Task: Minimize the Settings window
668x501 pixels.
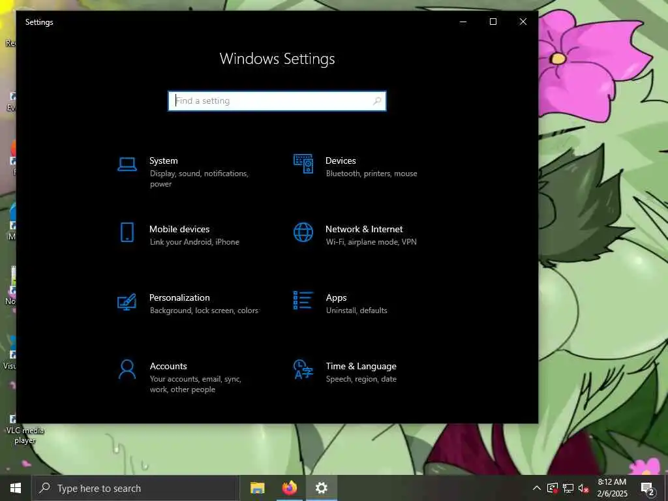Action: click(463, 22)
